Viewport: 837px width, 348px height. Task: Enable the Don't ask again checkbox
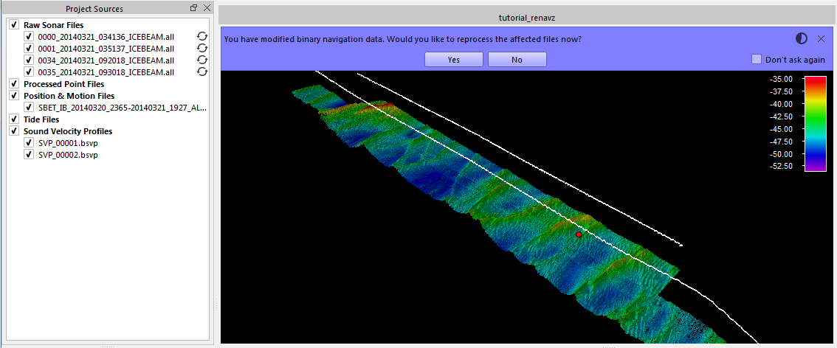click(756, 60)
